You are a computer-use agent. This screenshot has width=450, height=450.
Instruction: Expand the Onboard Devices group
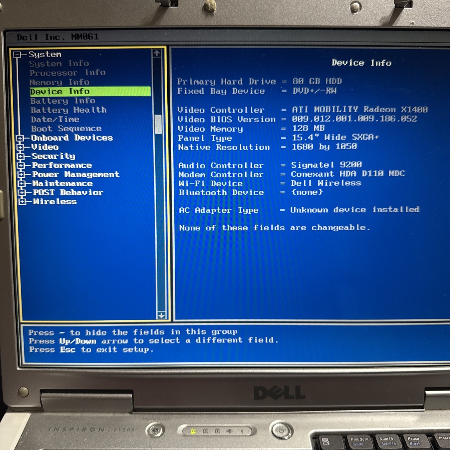coord(20,138)
